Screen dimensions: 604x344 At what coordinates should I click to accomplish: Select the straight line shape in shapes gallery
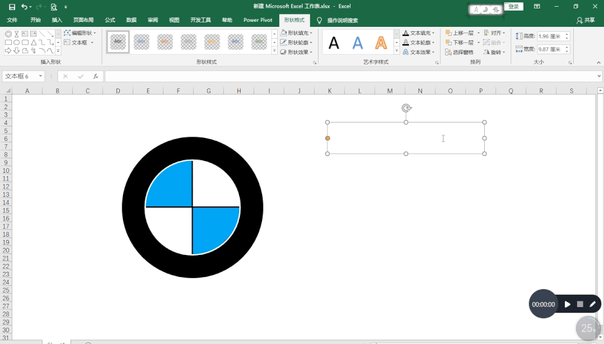(42, 34)
